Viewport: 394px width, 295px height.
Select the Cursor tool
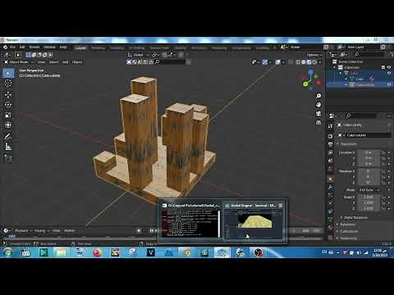[x=8, y=84]
